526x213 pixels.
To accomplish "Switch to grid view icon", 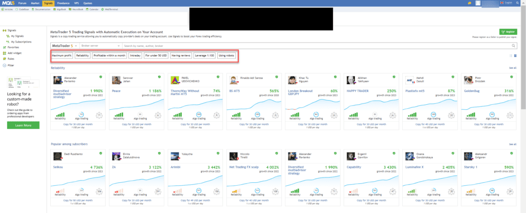I will point(515,55).
